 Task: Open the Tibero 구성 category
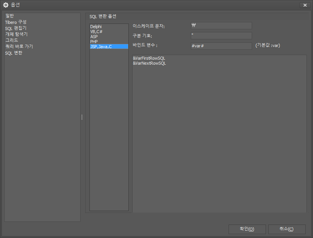click(16, 22)
